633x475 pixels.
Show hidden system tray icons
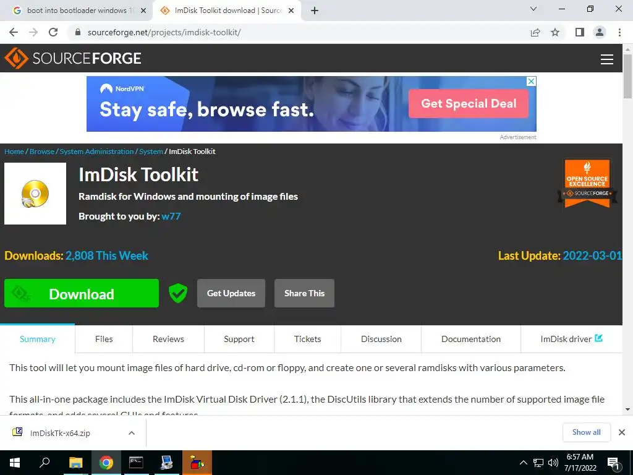coord(523,463)
